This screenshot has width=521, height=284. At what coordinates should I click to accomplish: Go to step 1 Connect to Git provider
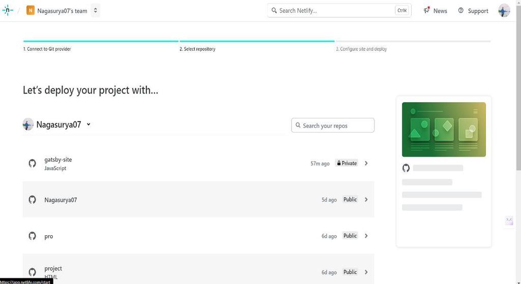(47, 49)
